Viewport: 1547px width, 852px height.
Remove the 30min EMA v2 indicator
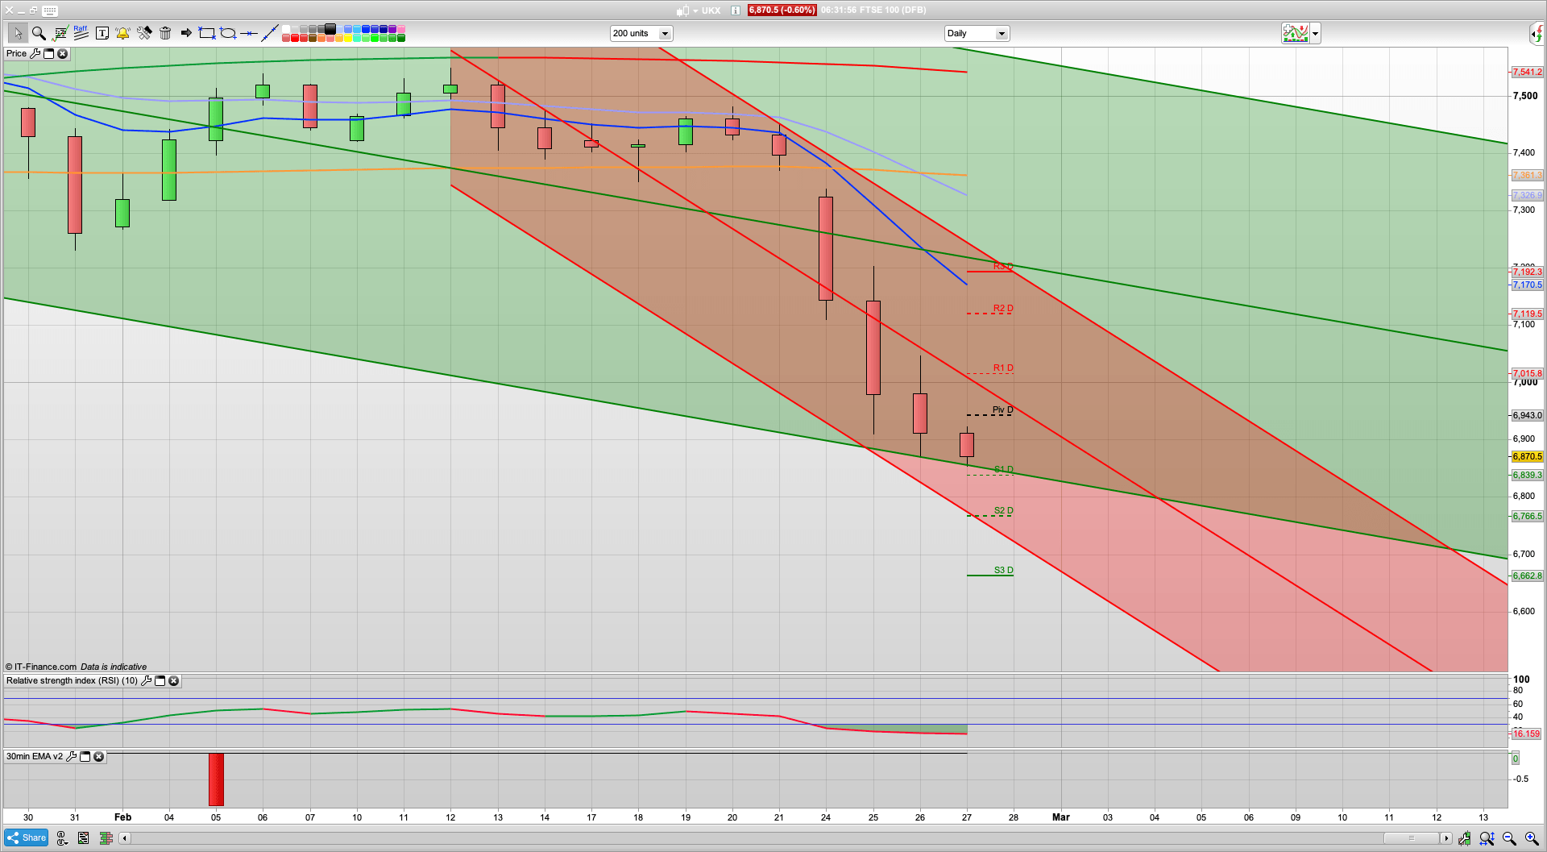pyautogui.click(x=99, y=757)
